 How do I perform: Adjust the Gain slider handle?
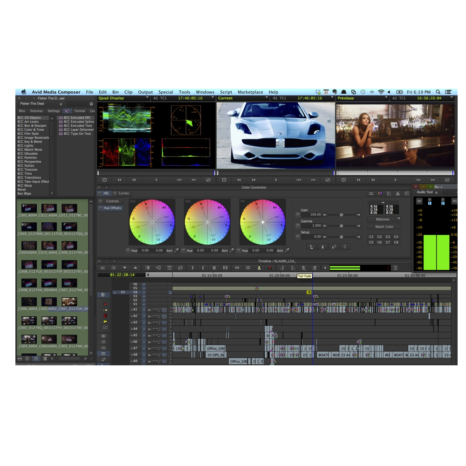(x=342, y=214)
